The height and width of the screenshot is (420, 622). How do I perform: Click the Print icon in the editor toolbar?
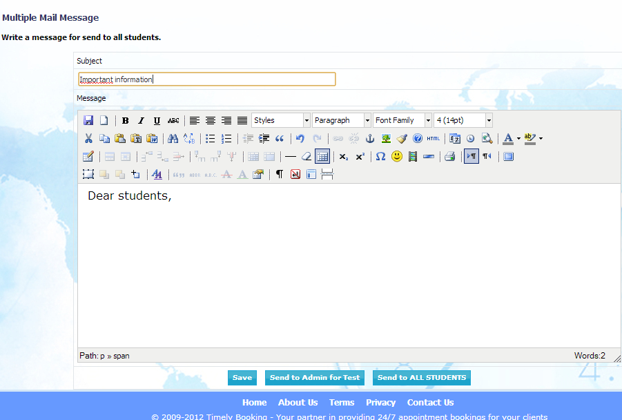450,156
